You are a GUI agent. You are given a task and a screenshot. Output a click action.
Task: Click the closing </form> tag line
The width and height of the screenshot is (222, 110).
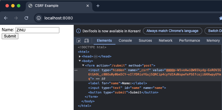coord(91,97)
